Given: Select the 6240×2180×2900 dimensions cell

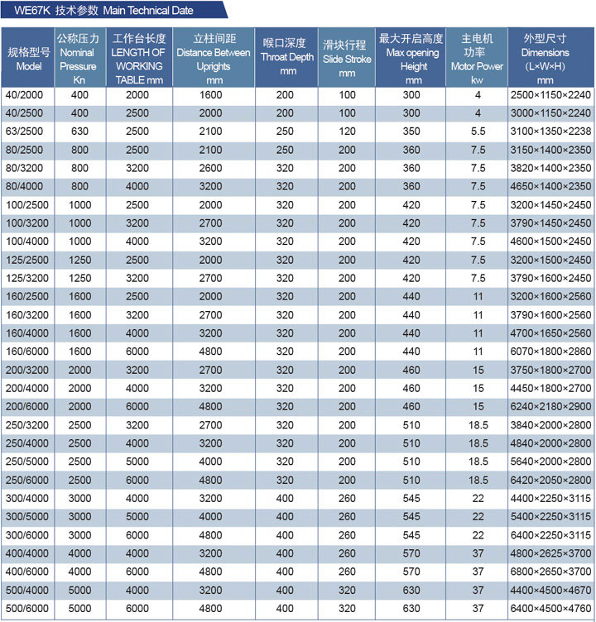Looking at the screenshot, I should (551, 407).
